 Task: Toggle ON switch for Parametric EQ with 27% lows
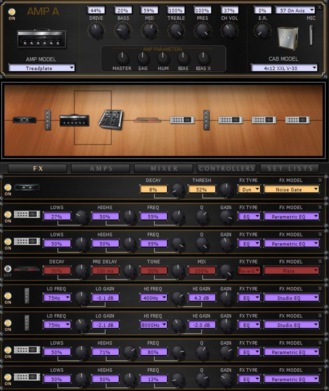coord(8,214)
